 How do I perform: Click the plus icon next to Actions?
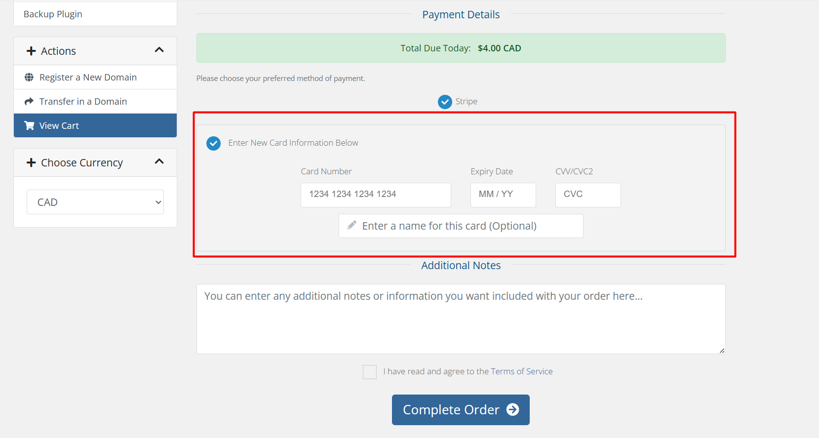[31, 51]
